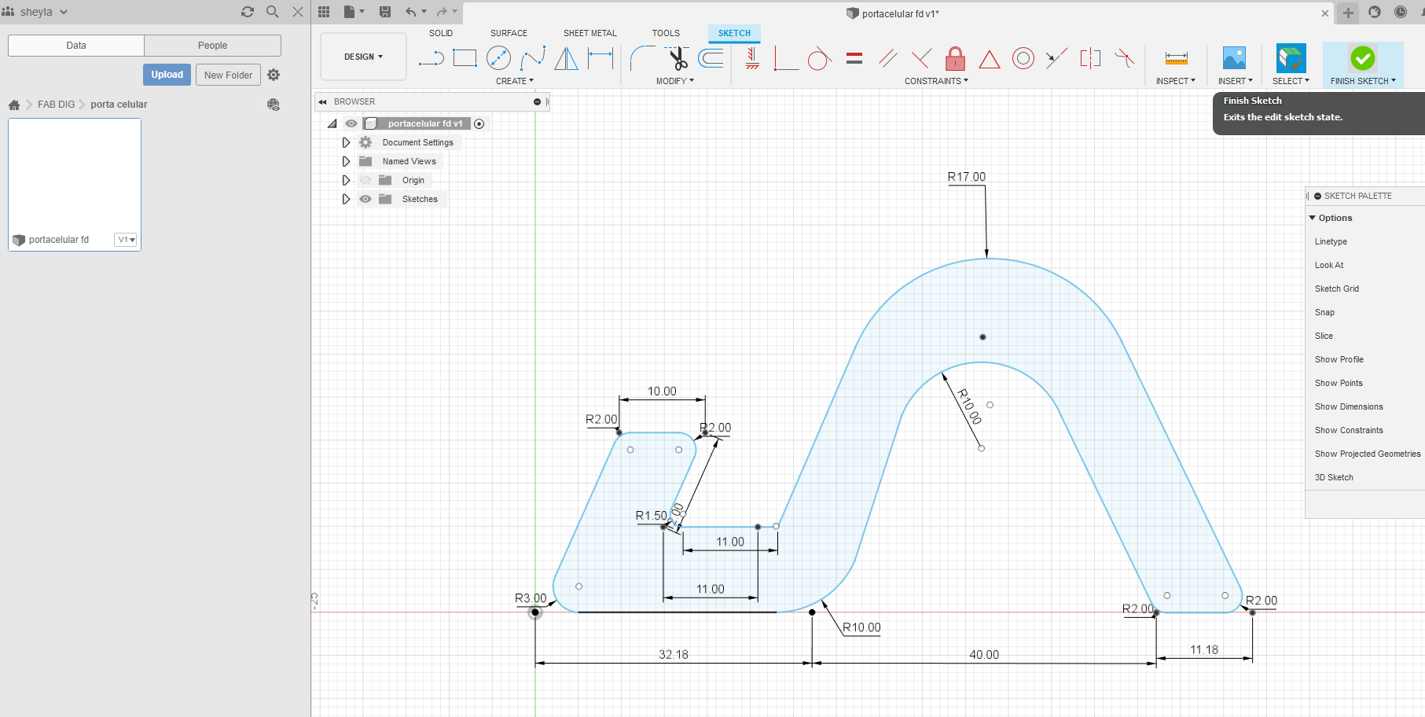
Task: Select the Mirror sketch tool
Action: (566, 58)
